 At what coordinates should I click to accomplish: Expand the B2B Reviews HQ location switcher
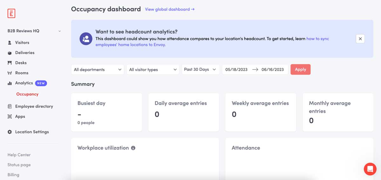click(x=34, y=31)
